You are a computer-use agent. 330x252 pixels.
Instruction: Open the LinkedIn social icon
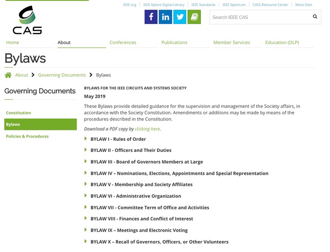click(165, 17)
